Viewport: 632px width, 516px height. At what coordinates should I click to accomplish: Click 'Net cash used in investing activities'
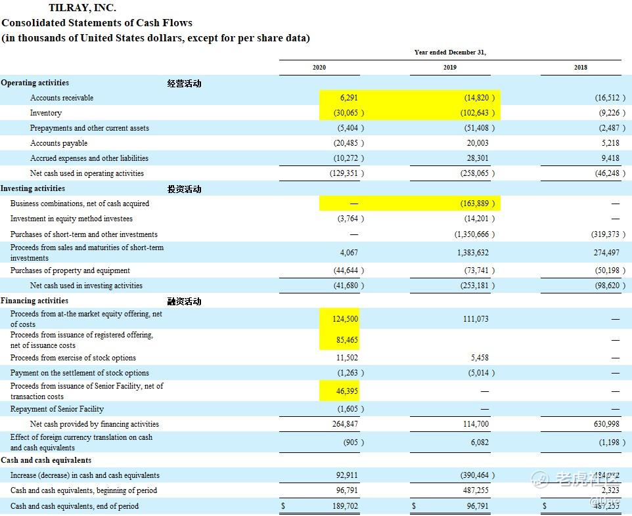(86, 286)
